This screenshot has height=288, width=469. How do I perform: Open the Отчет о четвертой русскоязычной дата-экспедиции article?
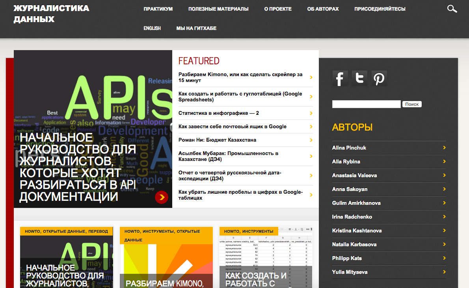pos(230,176)
